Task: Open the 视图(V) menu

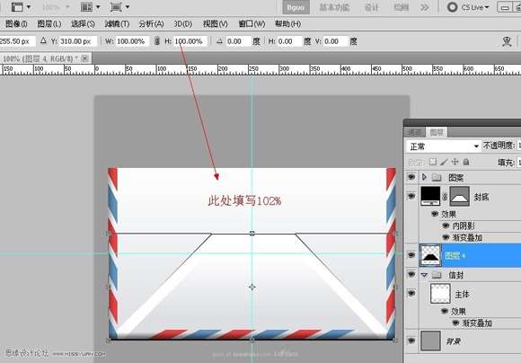Action: click(216, 23)
